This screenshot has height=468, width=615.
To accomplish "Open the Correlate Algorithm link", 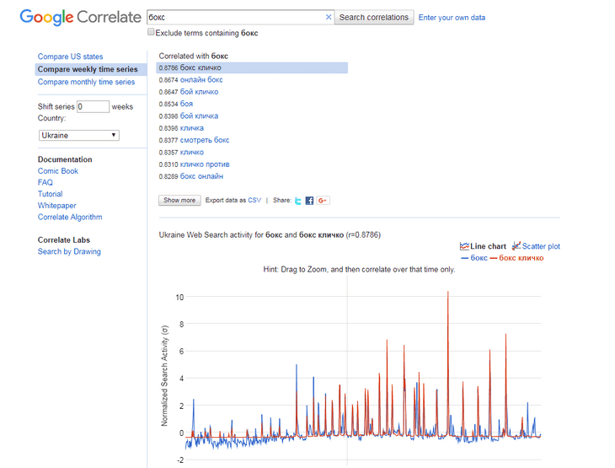I will point(70,217).
